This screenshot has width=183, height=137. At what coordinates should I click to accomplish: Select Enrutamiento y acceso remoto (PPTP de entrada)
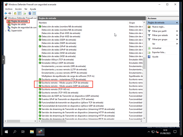(64, 73)
